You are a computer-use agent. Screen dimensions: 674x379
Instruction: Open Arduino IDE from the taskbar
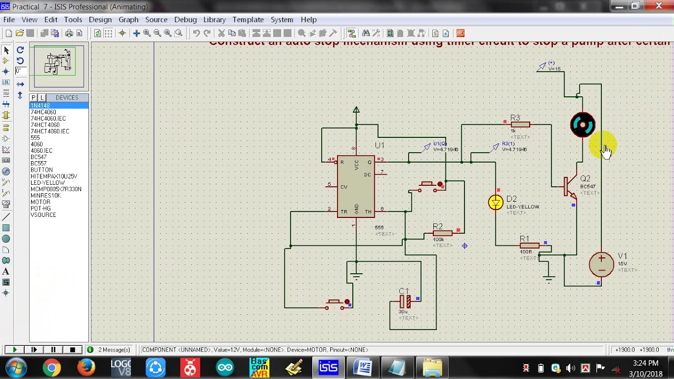225,367
